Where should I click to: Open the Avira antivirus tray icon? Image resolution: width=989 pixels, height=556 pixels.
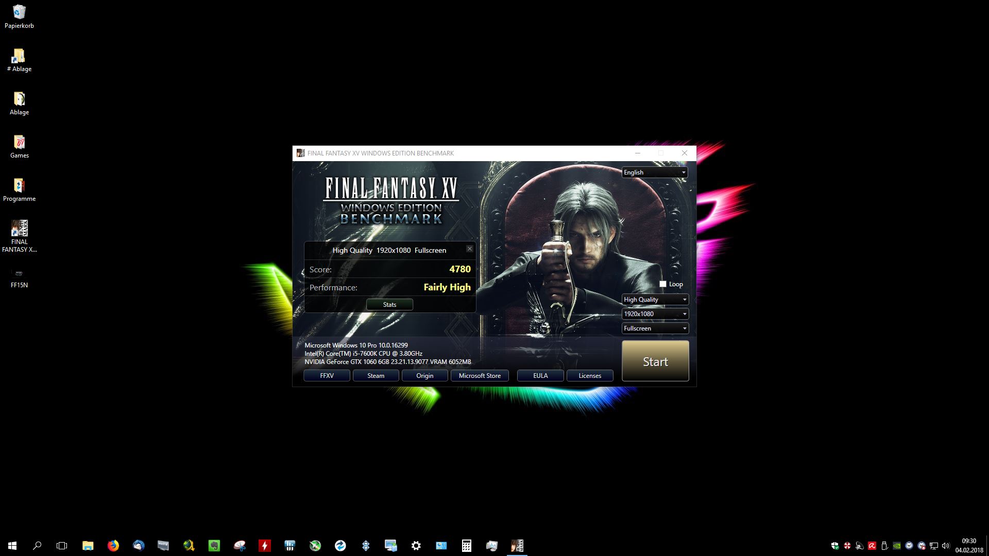[x=872, y=546]
